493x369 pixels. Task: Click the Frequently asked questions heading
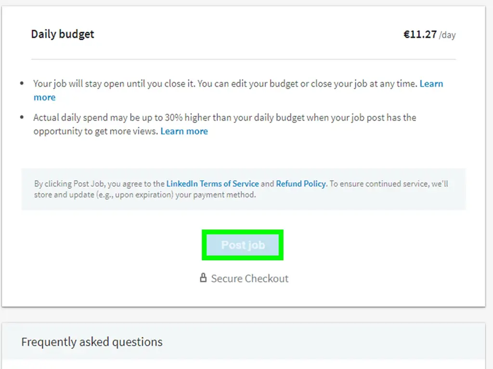(x=92, y=342)
